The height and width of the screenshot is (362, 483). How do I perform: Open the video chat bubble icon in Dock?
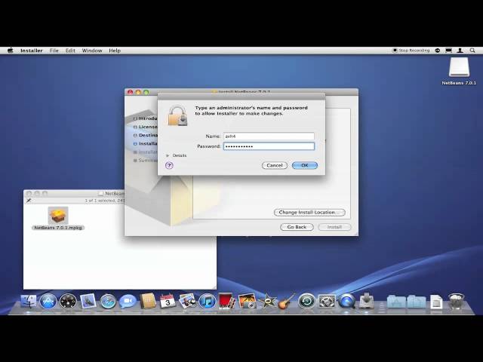click(128, 301)
